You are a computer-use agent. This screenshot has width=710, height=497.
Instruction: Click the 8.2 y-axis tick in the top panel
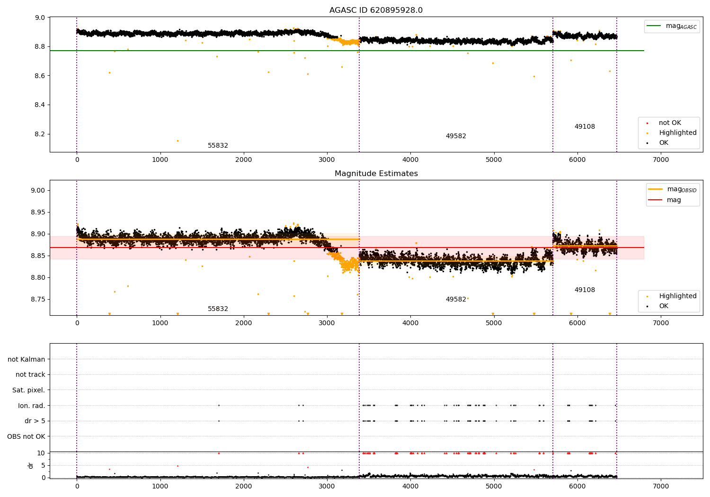[x=40, y=134]
